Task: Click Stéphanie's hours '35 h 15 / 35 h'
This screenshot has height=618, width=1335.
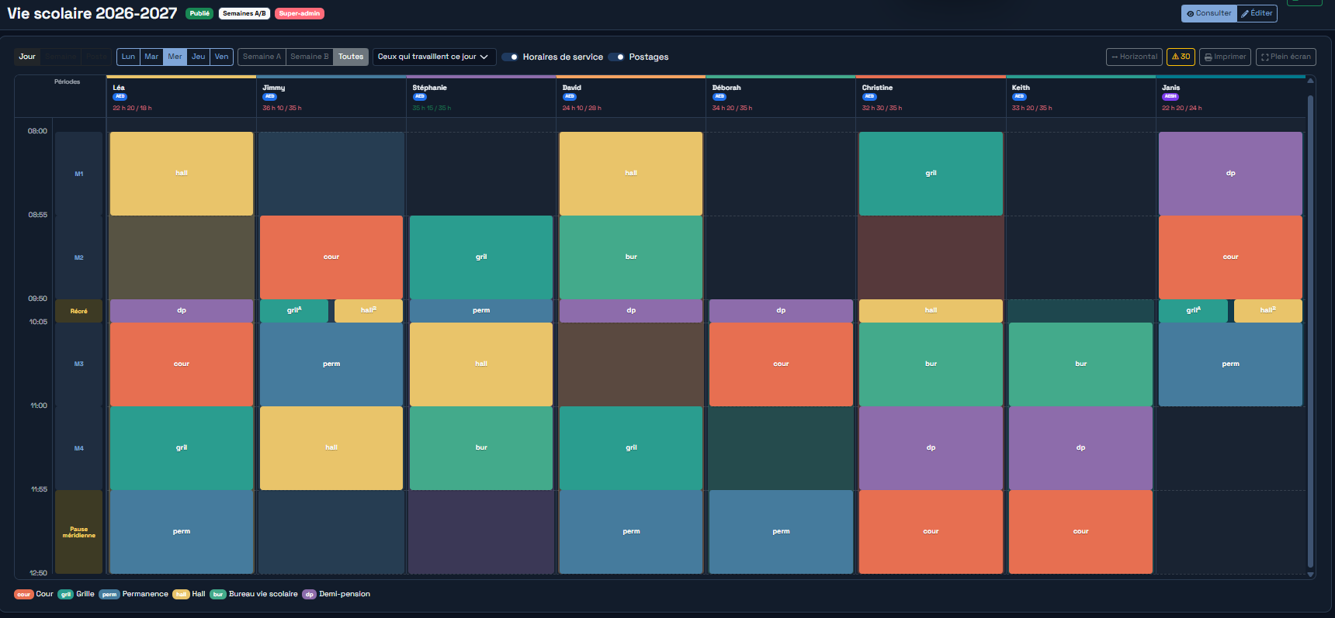Action: tap(432, 108)
